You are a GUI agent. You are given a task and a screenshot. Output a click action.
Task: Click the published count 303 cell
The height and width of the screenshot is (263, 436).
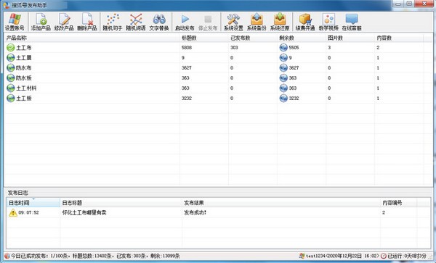point(234,48)
